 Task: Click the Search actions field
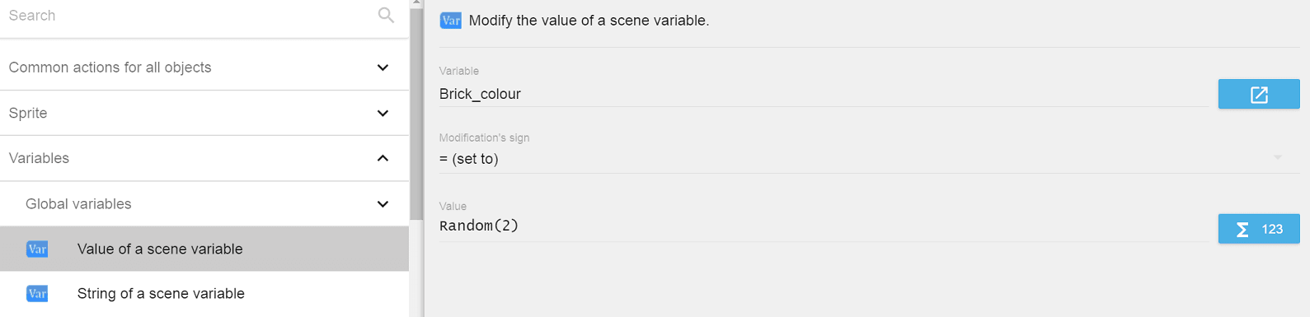pyautogui.click(x=190, y=16)
